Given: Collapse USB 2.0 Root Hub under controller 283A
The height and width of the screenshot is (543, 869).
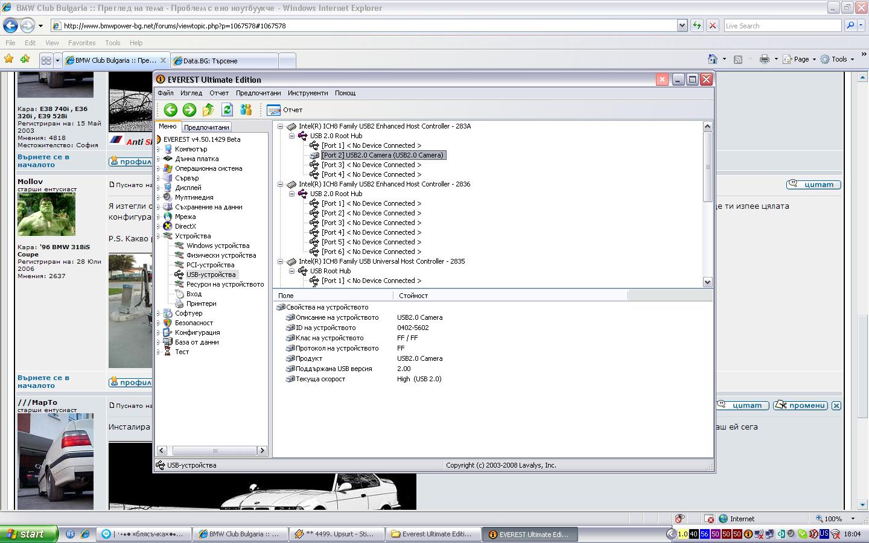Looking at the screenshot, I should 291,136.
